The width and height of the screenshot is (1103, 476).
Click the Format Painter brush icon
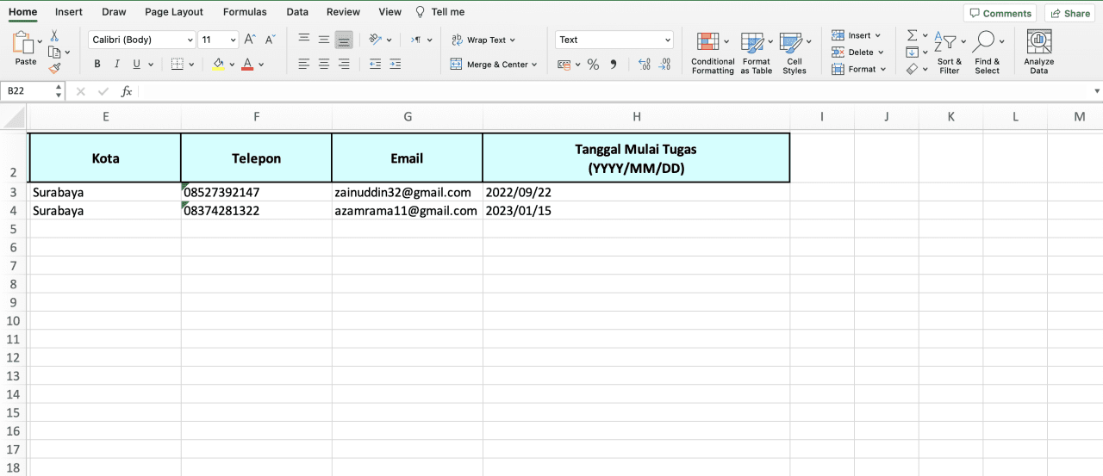point(55,68)
